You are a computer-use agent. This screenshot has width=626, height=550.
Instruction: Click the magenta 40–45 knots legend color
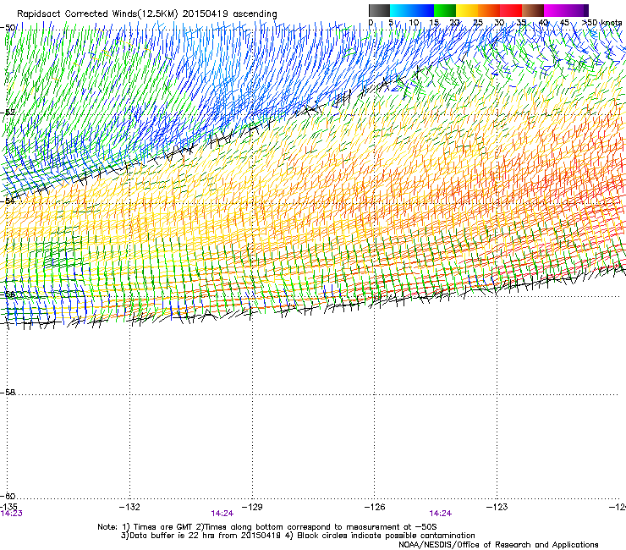[x=555, y=10]
